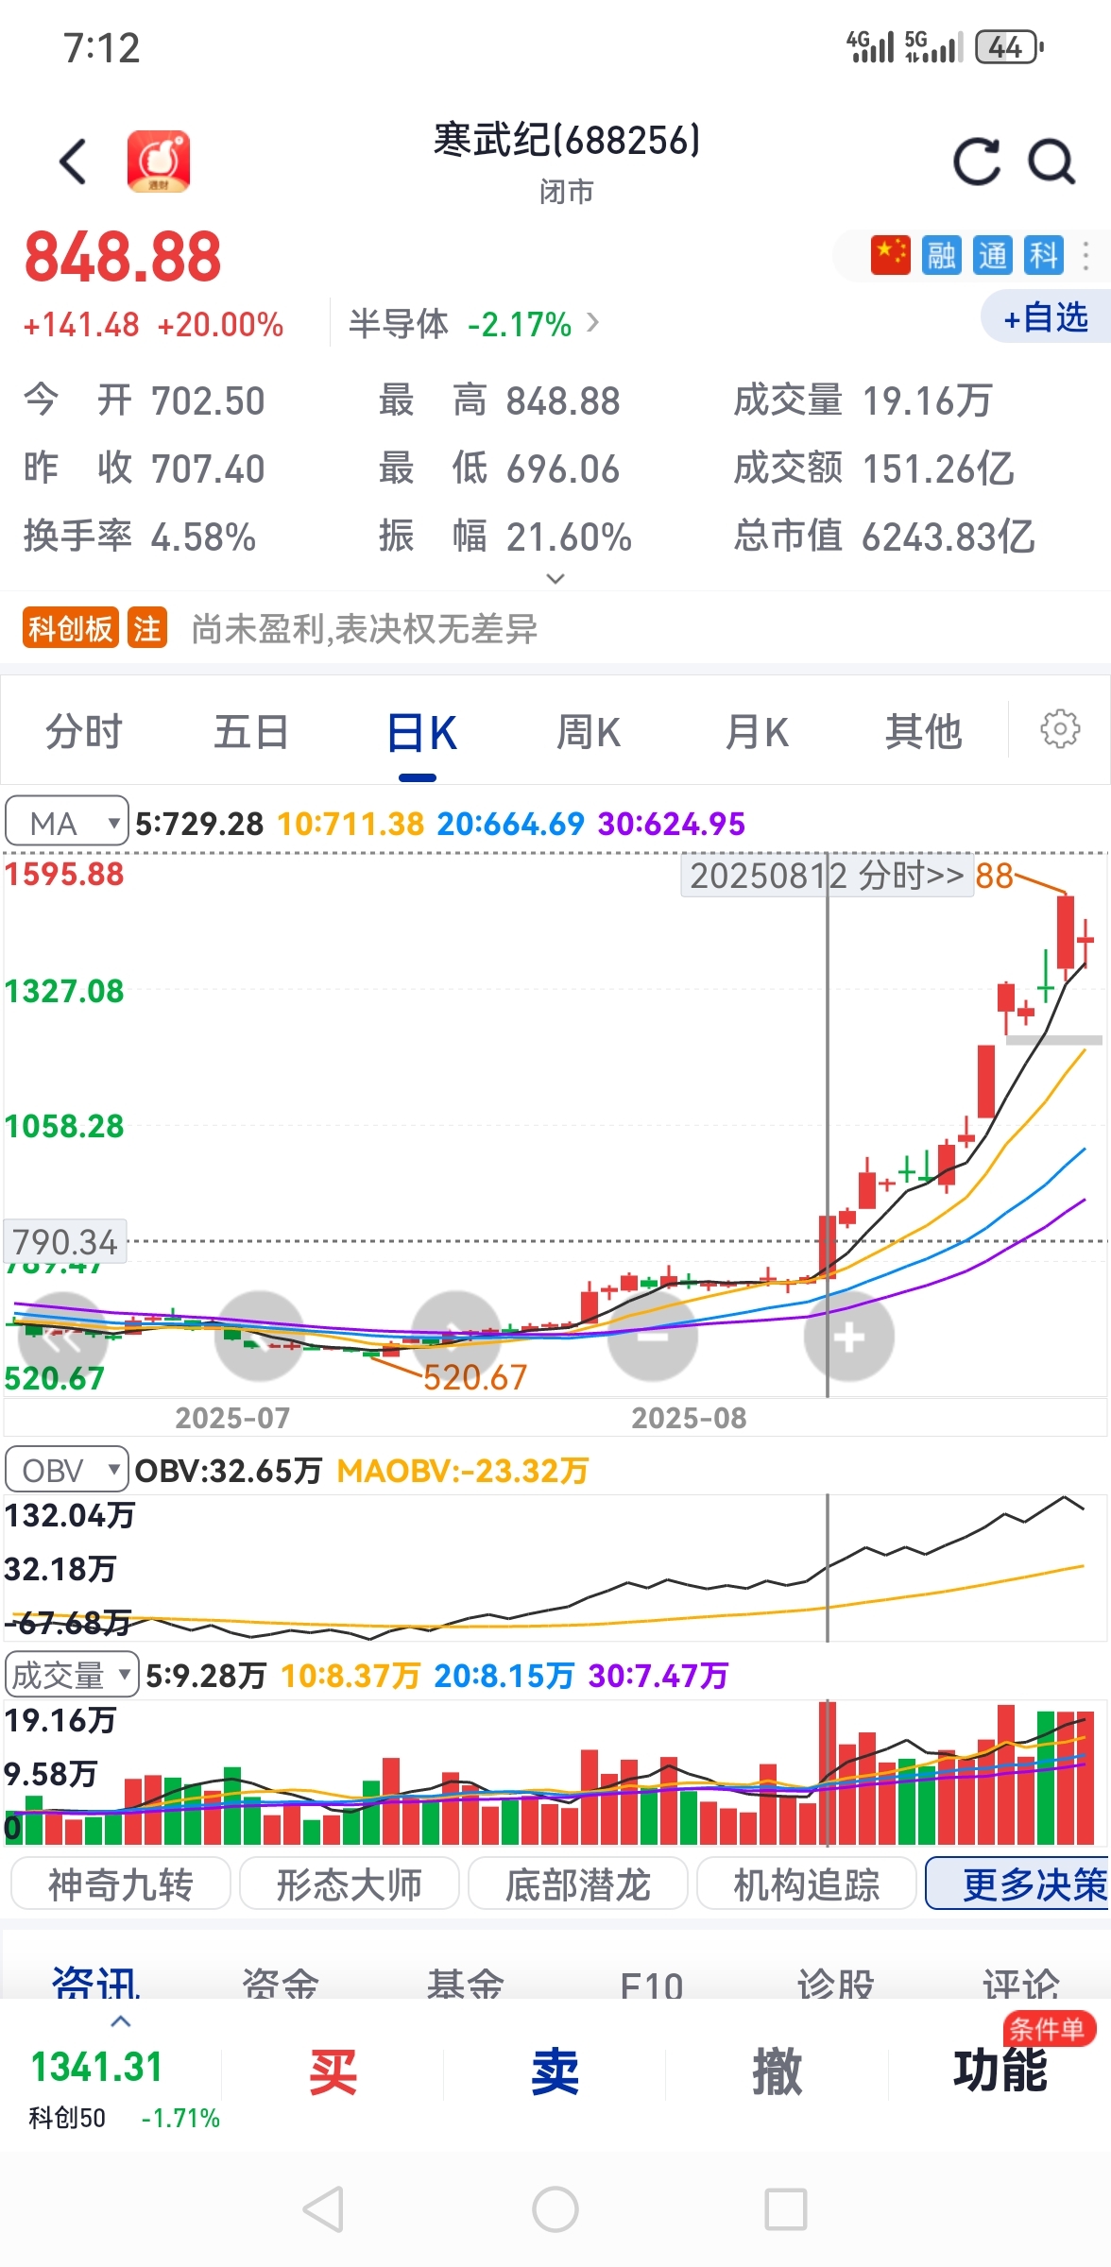The width and height of the screenshot is (1111, 2267).
Task: Tap the 科创板 orange tag
Action: (x=70, y=628)
